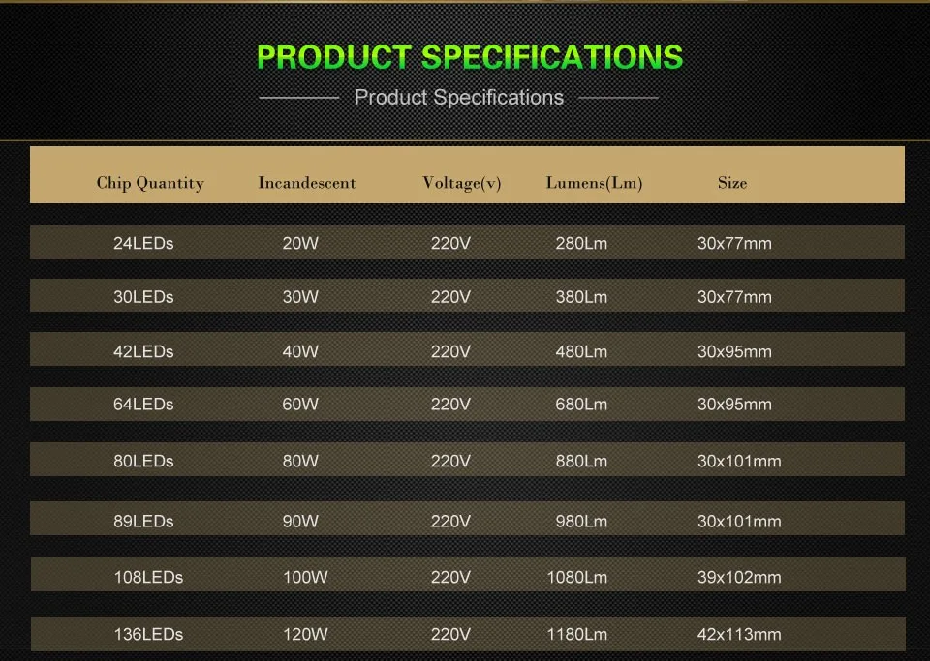
Task: Select the 680Lm lumens value
Action: point(581,405)
